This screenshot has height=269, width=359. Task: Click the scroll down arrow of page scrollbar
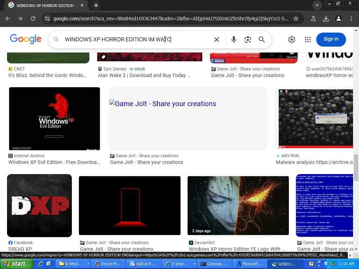point(356,249)
